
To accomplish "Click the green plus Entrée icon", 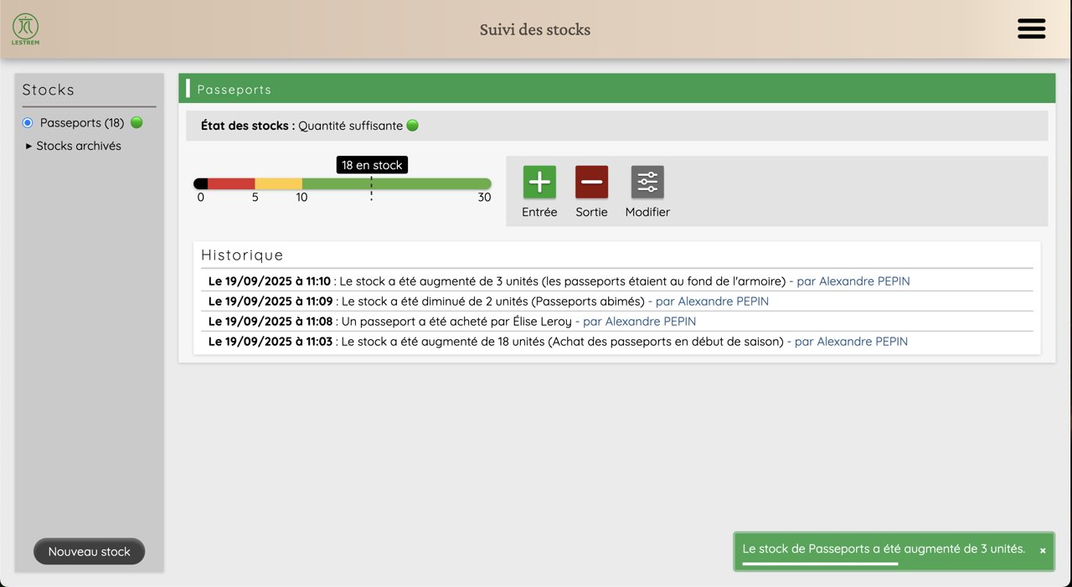I will coord(539,182).
